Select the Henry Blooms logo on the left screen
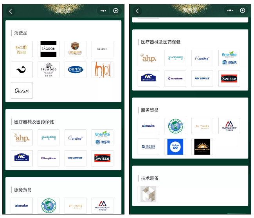254x218 pixels. tap(49, 159)
